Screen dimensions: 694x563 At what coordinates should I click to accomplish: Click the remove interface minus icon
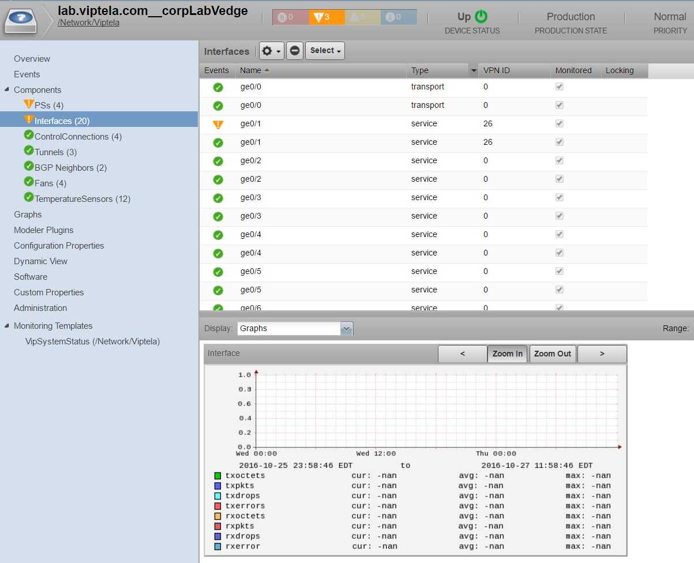[295, 51]
